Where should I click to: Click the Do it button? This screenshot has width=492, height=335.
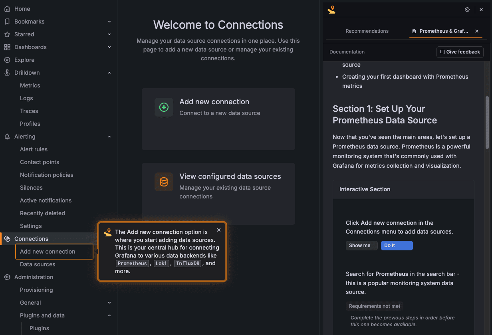[x=397, y=245]
